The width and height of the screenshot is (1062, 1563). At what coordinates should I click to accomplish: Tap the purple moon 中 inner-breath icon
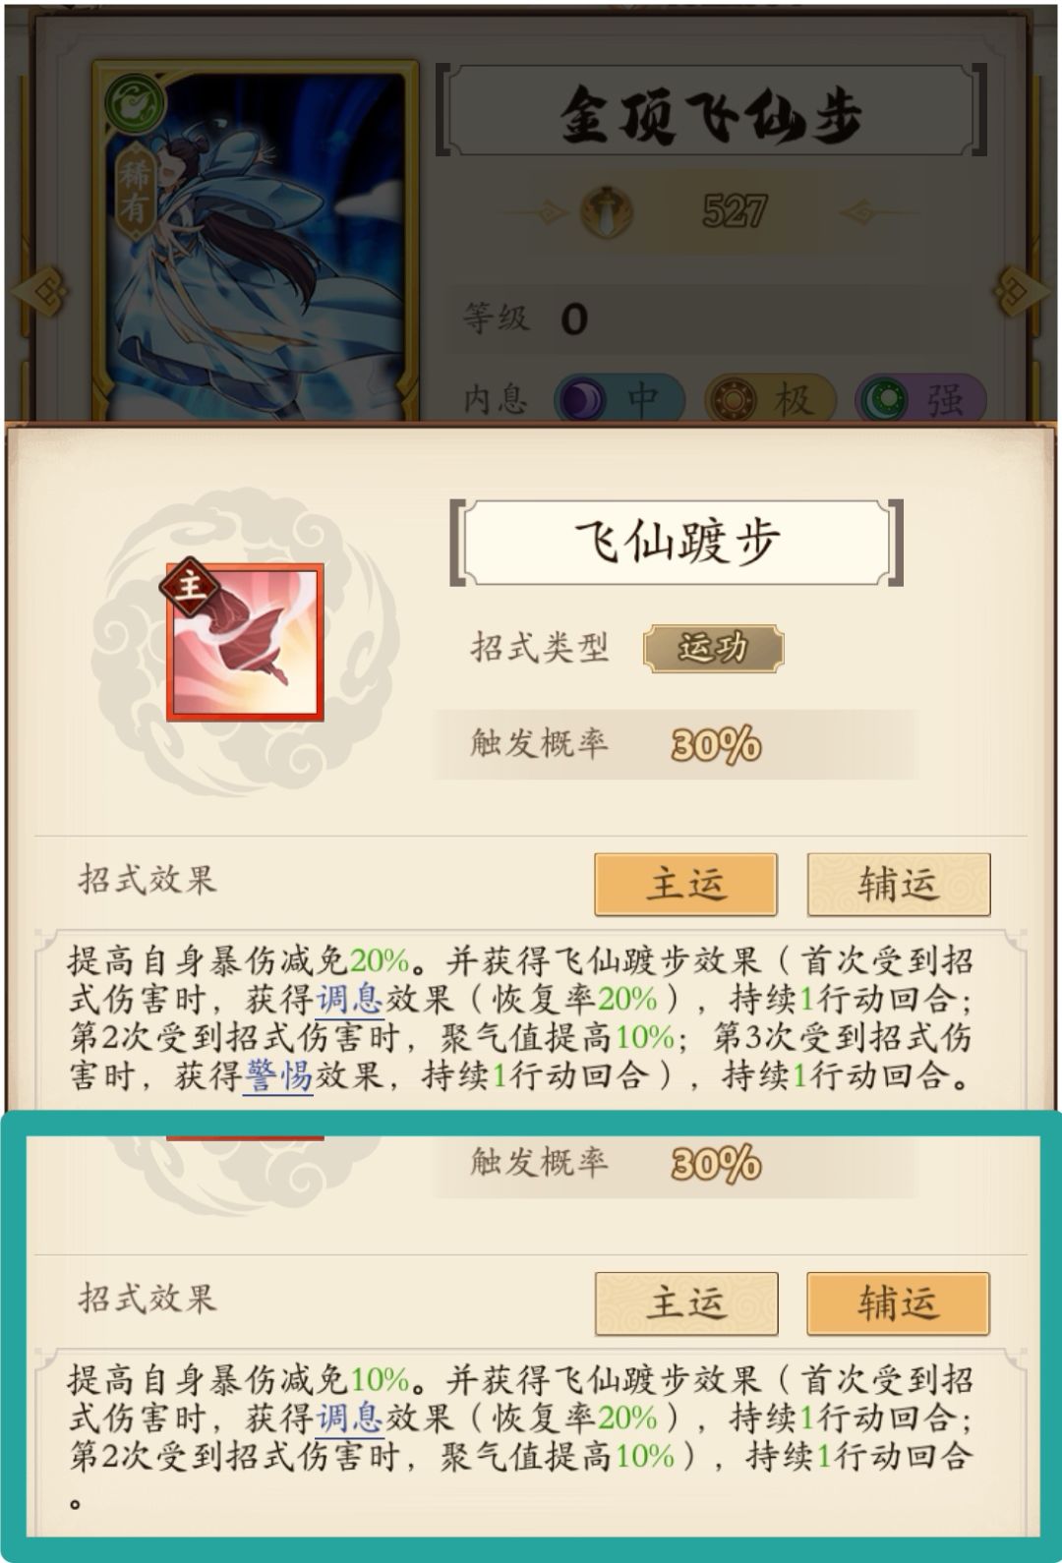click(580, 400)
